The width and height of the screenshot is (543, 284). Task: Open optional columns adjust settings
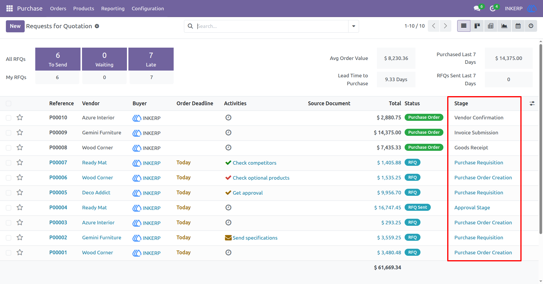pos(532,103)
